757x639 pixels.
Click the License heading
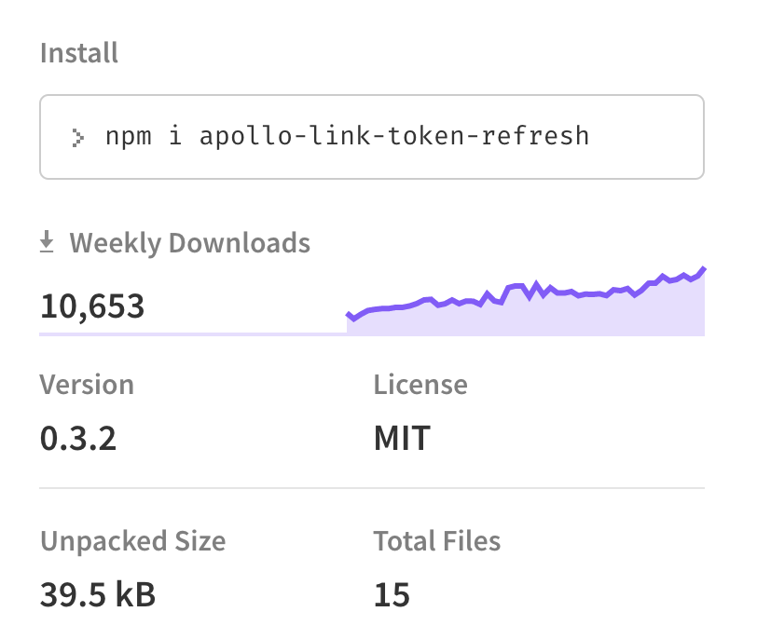click(x=420, y=385)
